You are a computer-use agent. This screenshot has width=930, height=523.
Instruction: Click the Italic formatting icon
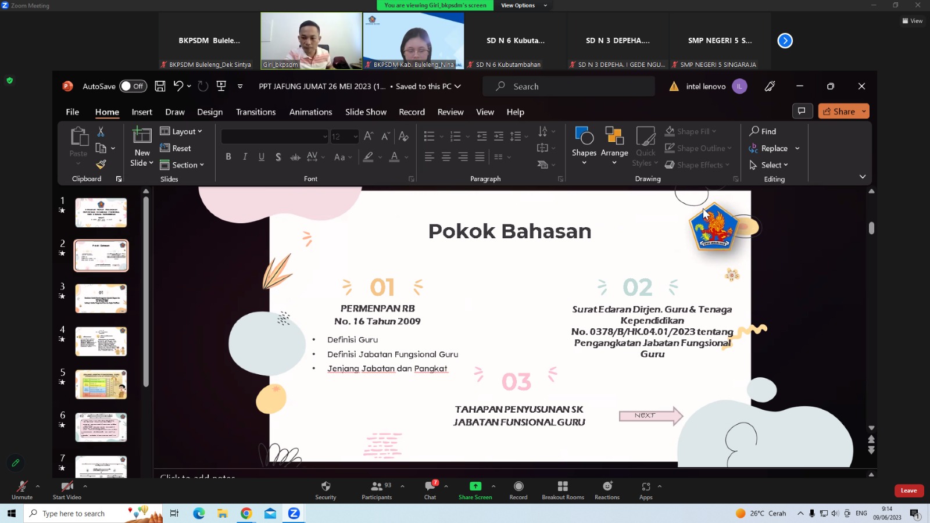pos(245,156)
